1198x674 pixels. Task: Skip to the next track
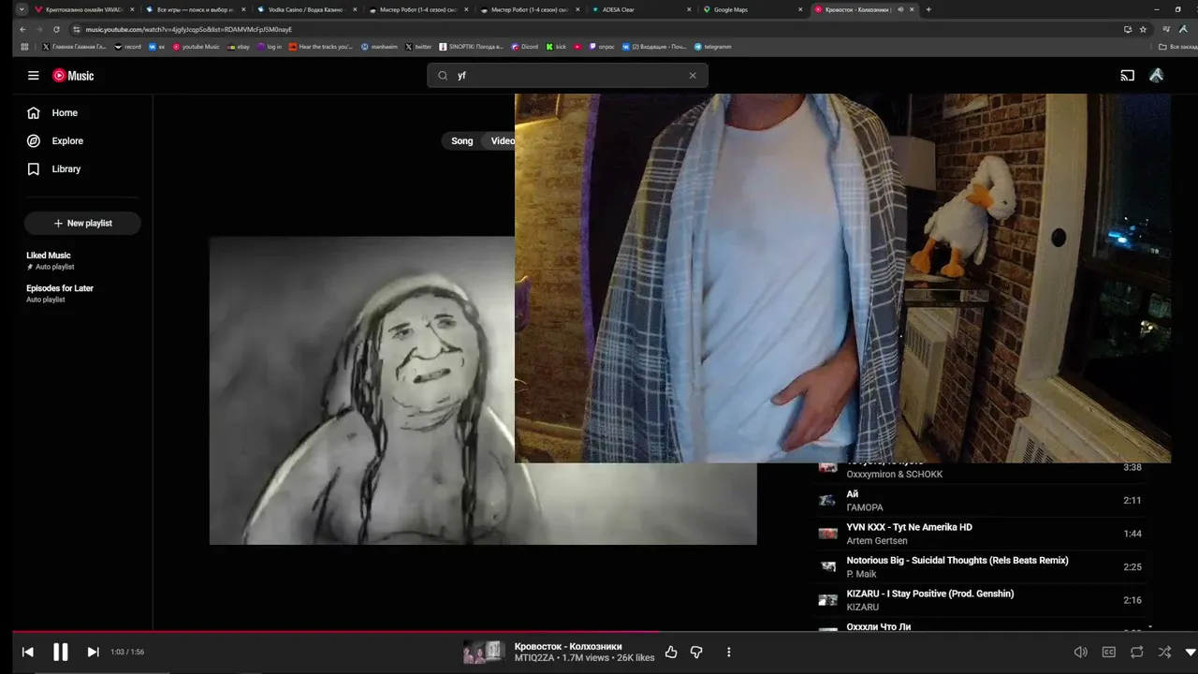click(93, 652)
